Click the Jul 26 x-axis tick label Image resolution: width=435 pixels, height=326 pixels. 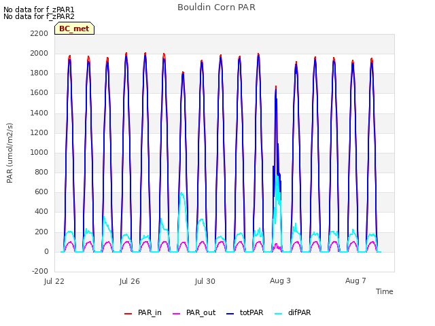click(130, 281)
